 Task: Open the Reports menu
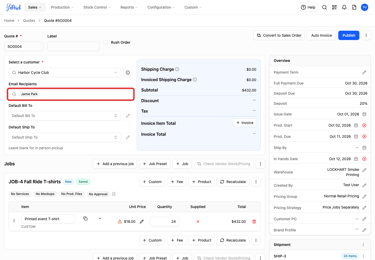click(x=129, y=7)
